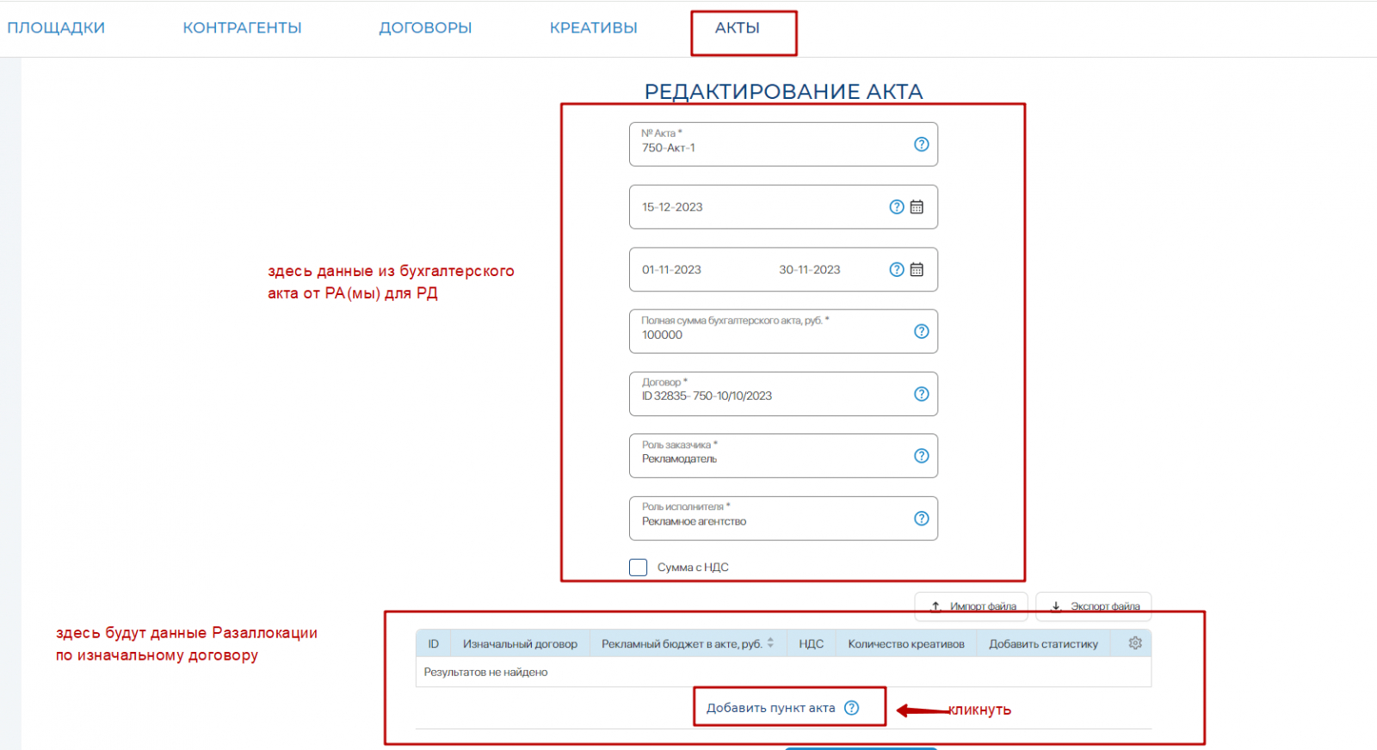Switch to the ПЛОЩАДКИ tab

pyautogui.click(x=56, y=28)
